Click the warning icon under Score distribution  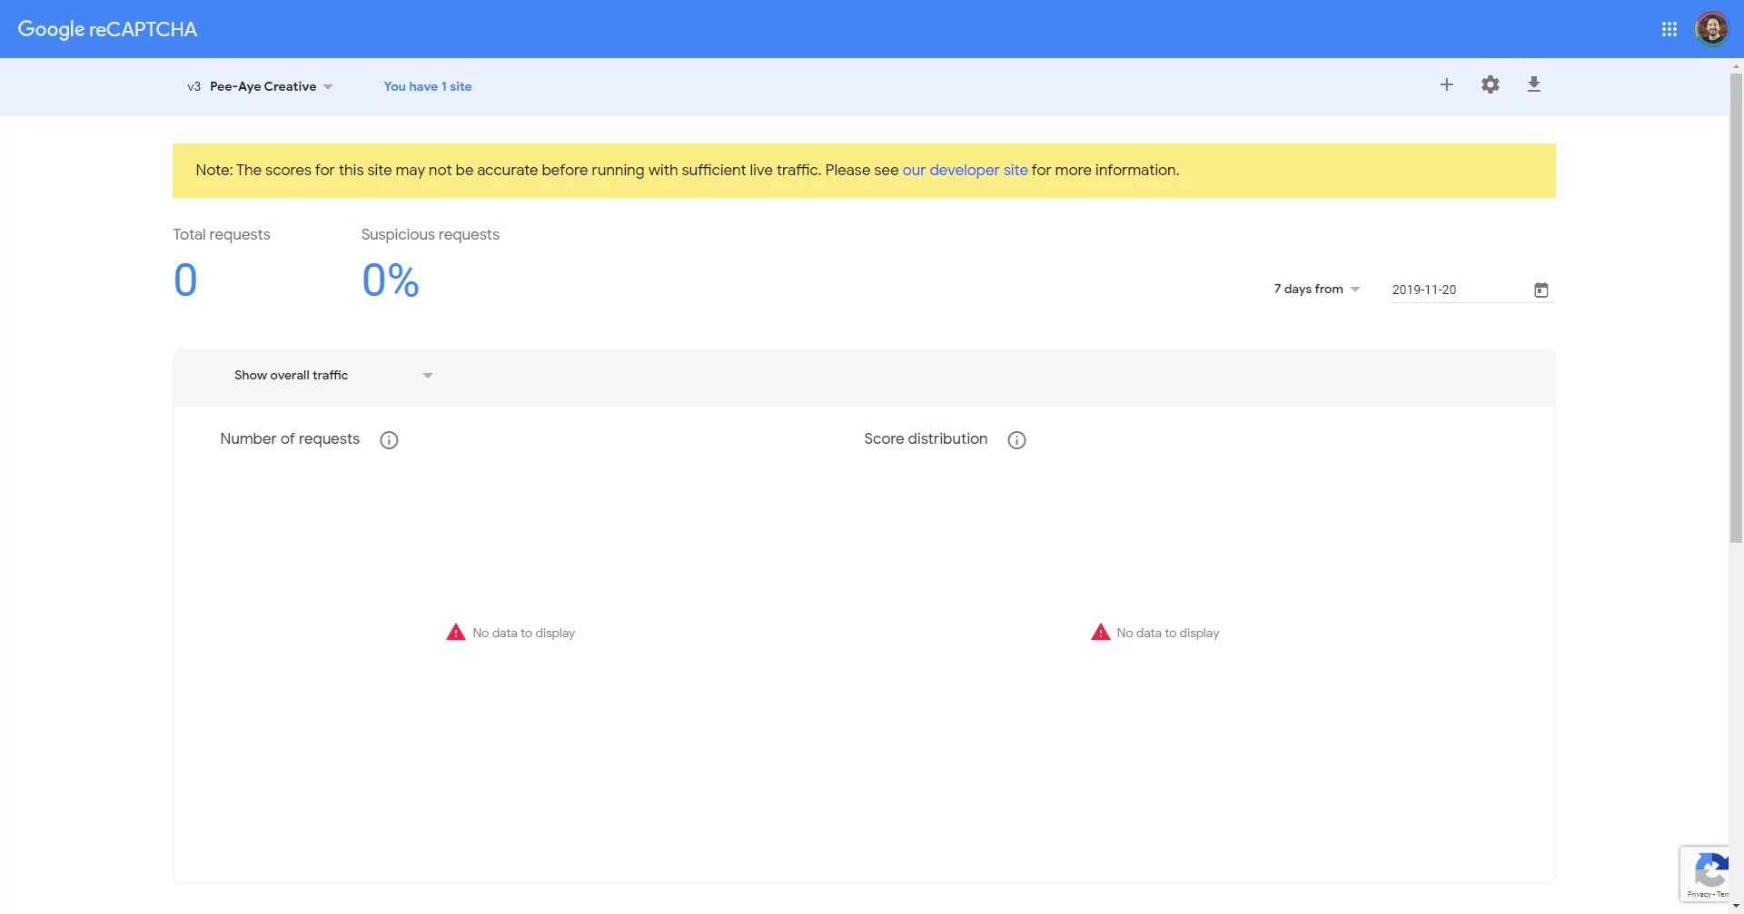point(1100,633)
